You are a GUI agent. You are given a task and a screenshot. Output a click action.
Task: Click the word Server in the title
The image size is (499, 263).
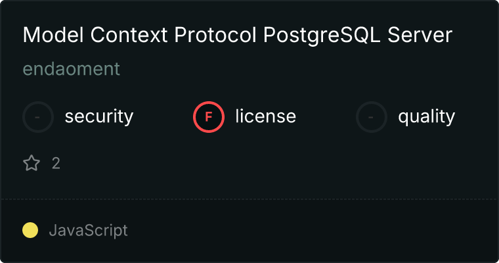[420, 36]
